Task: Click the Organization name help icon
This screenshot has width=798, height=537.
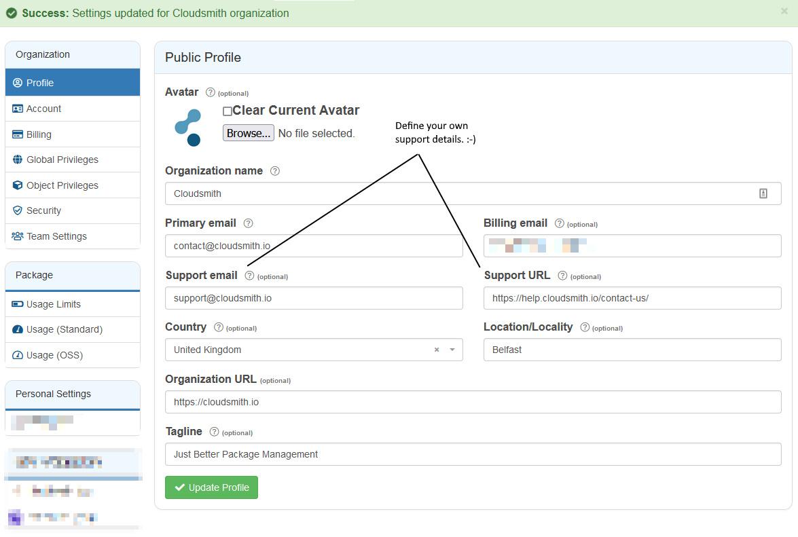Action: click(x=275, y=171)
